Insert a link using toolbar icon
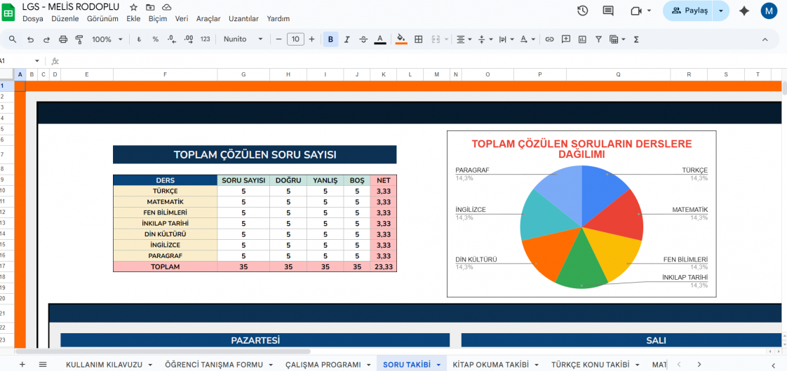The image size is (787, 371). tap(549, 39)
